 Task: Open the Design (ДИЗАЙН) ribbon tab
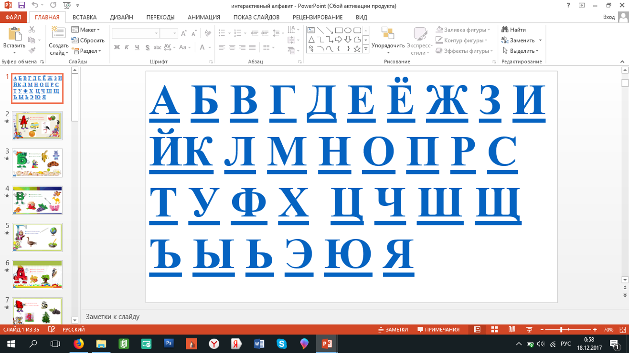tap(121, 17)
